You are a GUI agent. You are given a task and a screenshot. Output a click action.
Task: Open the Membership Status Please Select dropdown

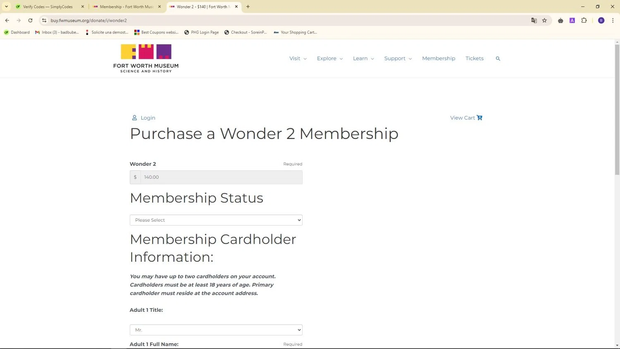[x=216, y=220]
